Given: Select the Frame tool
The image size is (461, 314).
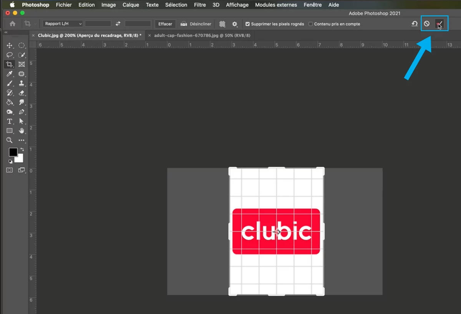Looking at the screenshot, I should pos(22,64).
